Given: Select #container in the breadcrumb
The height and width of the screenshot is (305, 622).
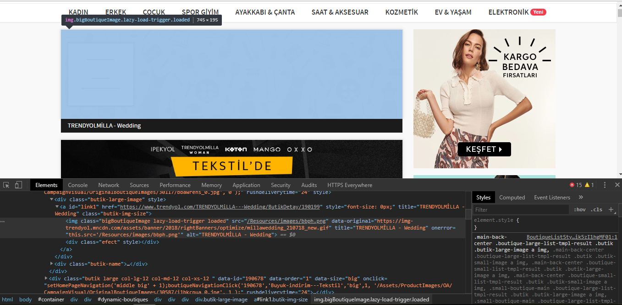Looking at the screenshot, I should (51, 300).
